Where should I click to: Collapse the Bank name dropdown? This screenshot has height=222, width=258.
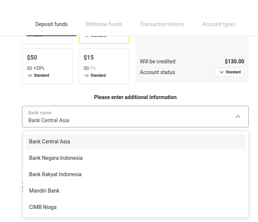[135, 117]
